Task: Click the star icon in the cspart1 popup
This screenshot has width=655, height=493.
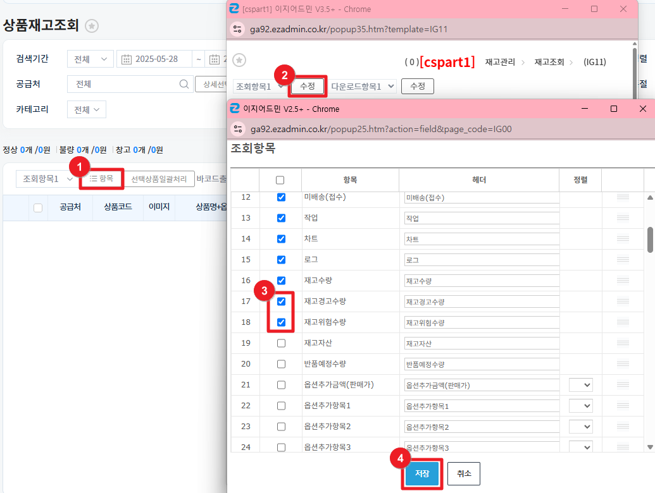Action: 239,60
